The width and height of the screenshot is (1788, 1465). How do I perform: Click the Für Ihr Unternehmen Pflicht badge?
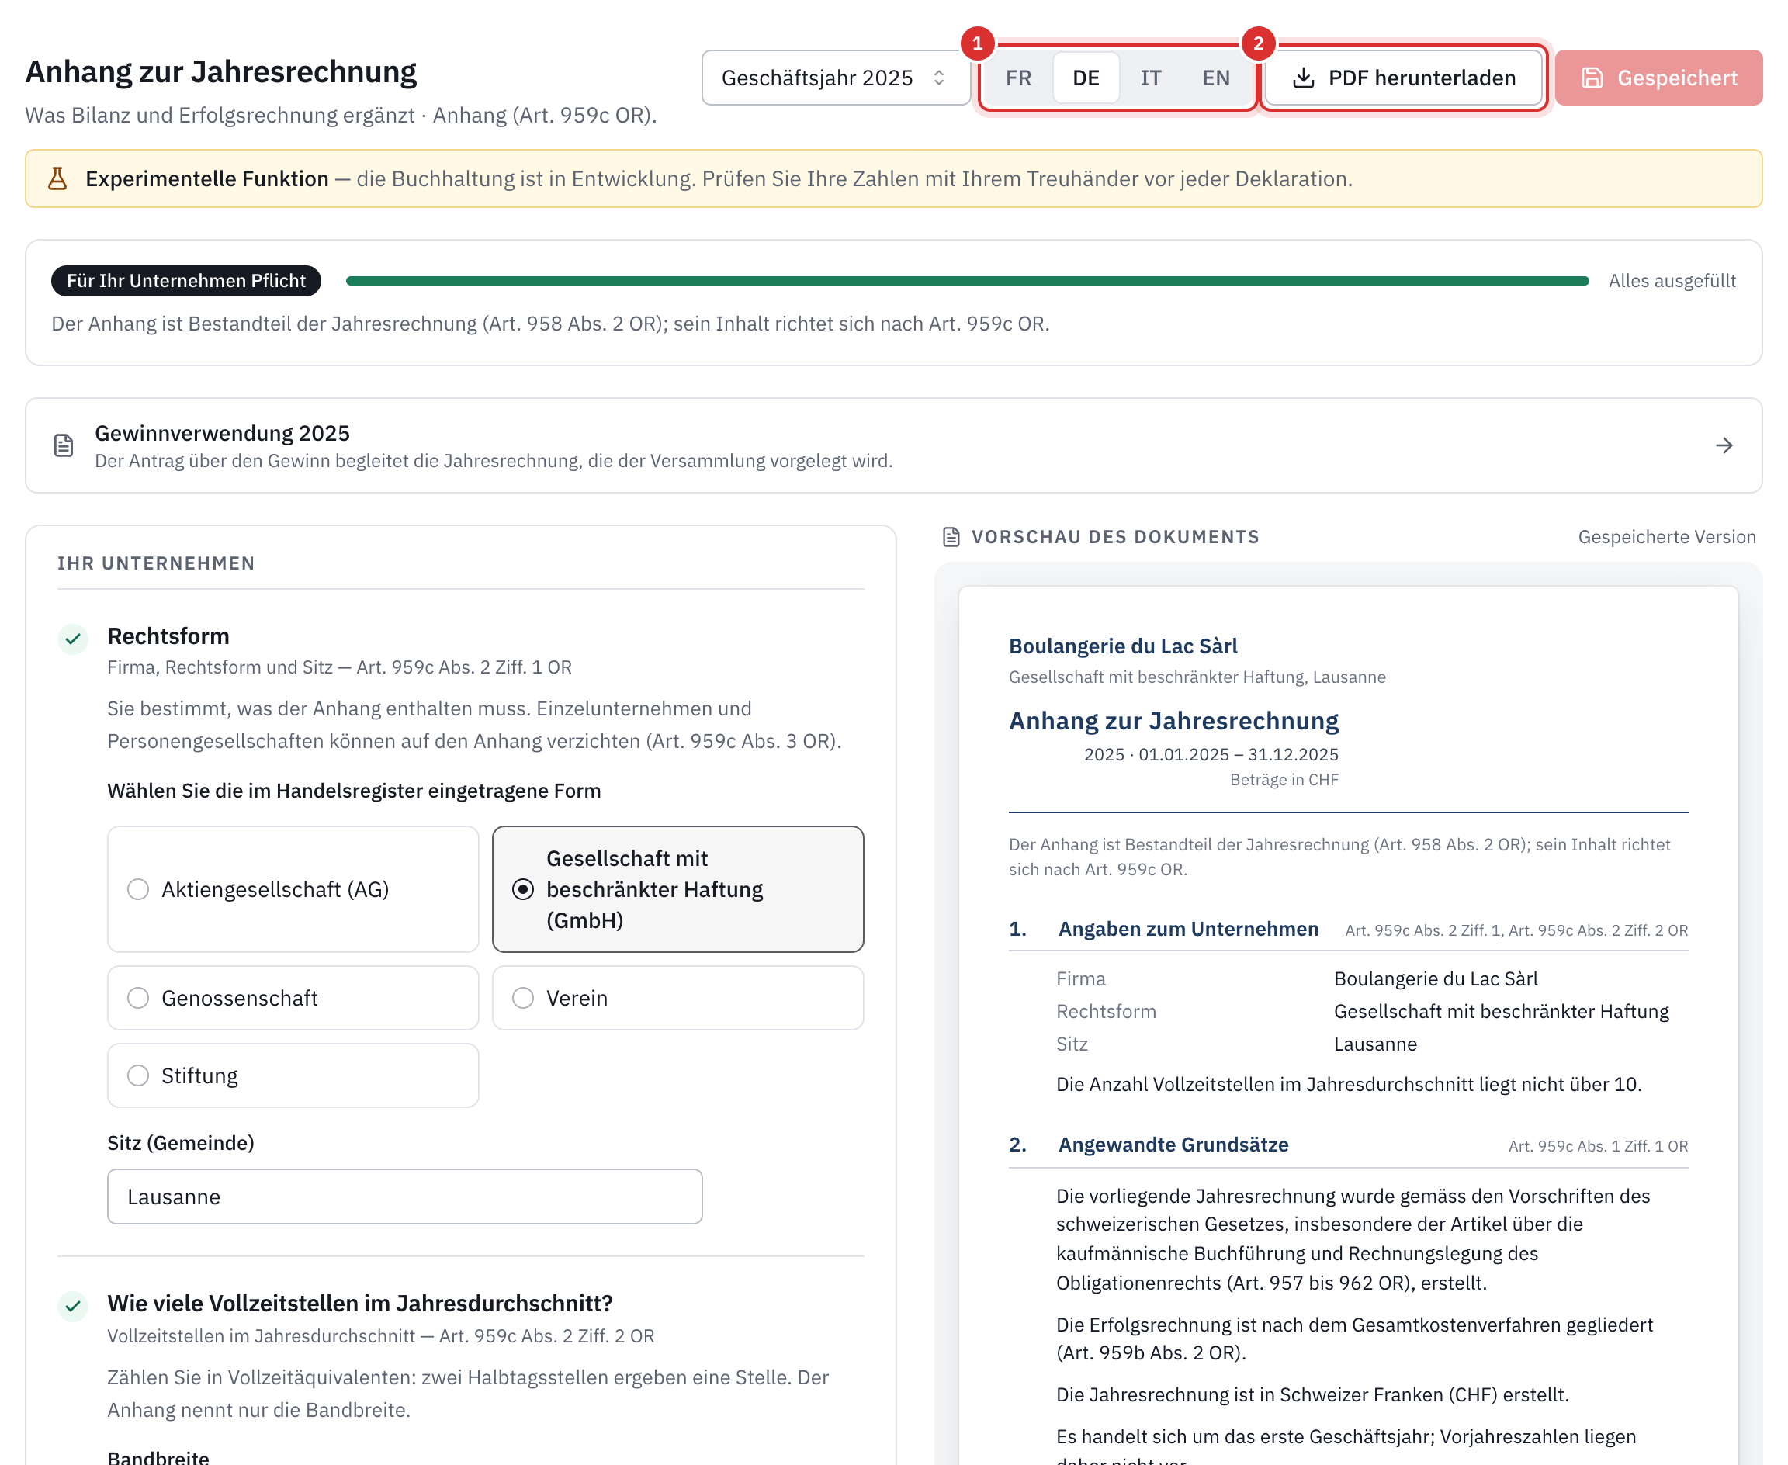185,281
